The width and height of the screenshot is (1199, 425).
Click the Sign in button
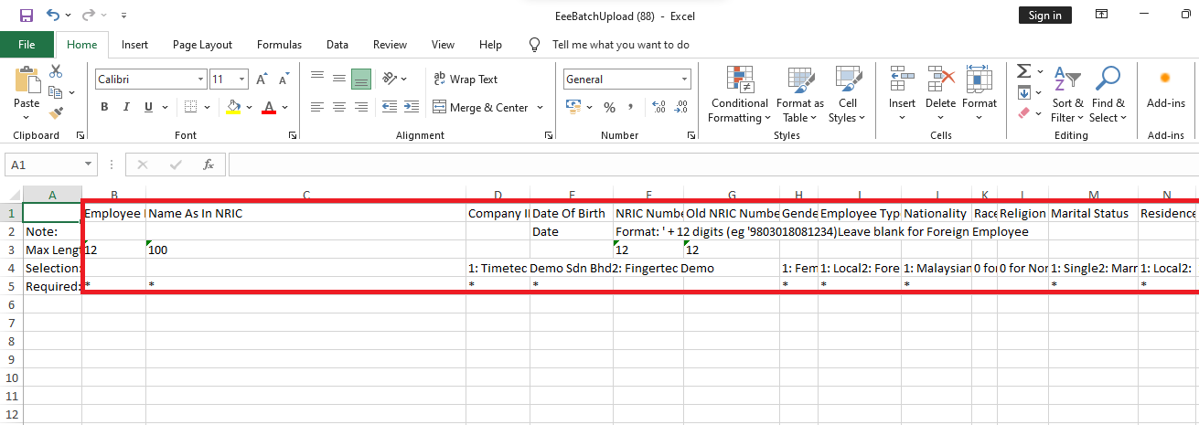[x=1044, y=16]
